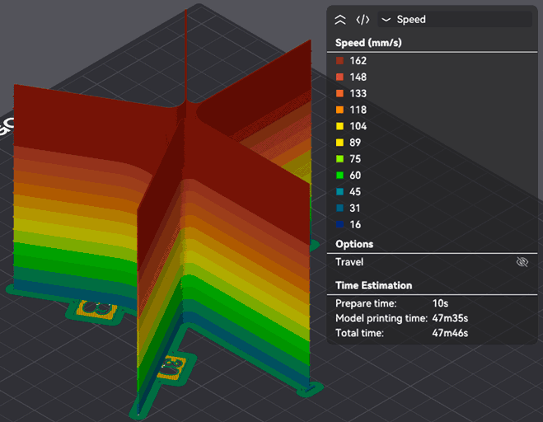The width and height of the screenshot is (543, 422).
Task: Click the Total time 47m46s value
Action: tap(450, 333)
